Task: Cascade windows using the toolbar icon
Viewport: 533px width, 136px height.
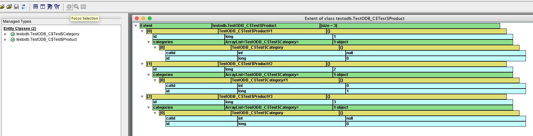Action: click(x=57, y=6)
